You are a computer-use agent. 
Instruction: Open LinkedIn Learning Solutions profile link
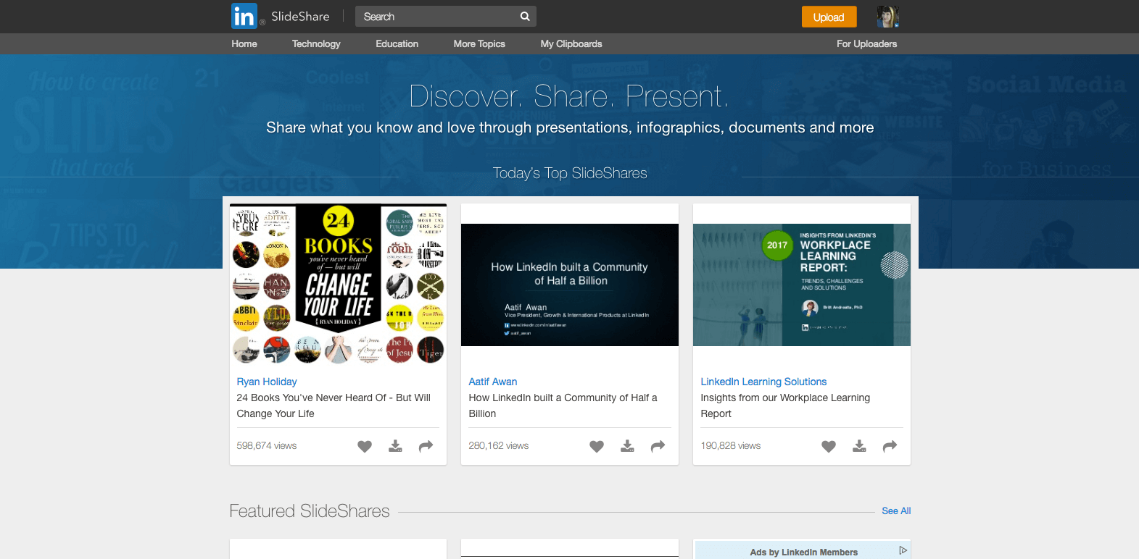[763, 382]
